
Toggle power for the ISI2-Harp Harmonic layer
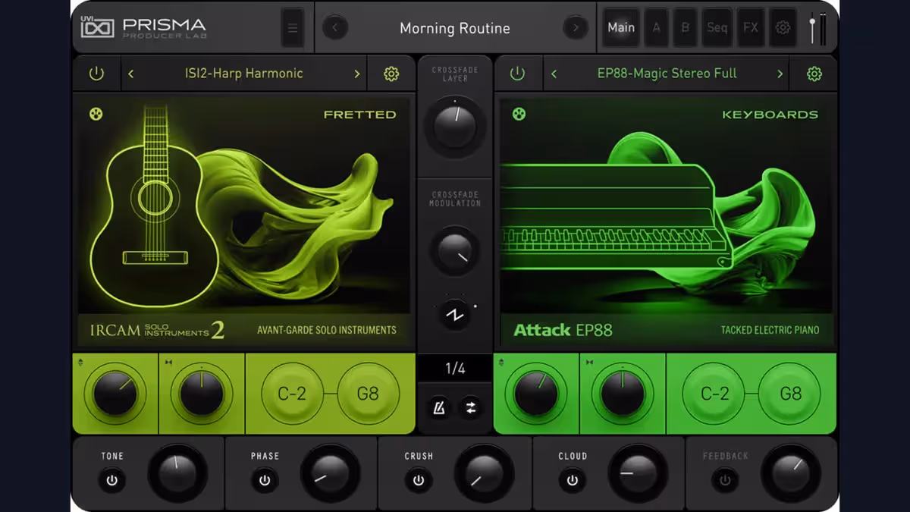(96, 74)
